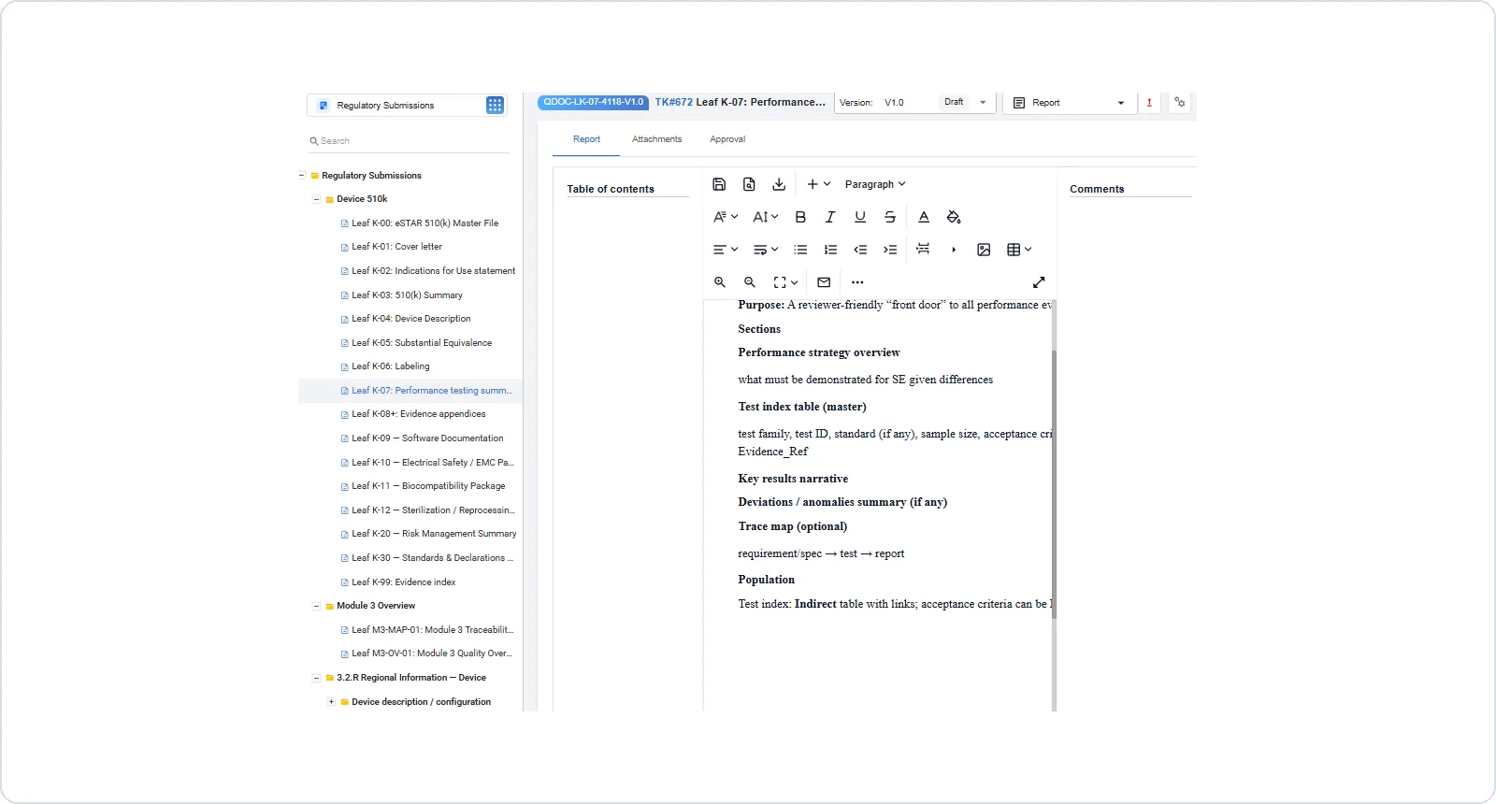Open Leaf K-06: Labeling
Screen dimensions: 1496x804
pyautogui.click(x=390, y=366)
